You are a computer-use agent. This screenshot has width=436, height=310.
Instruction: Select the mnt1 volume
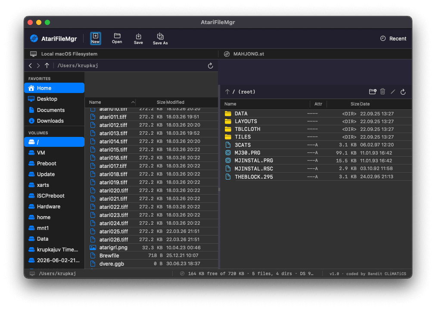[54, 228]
